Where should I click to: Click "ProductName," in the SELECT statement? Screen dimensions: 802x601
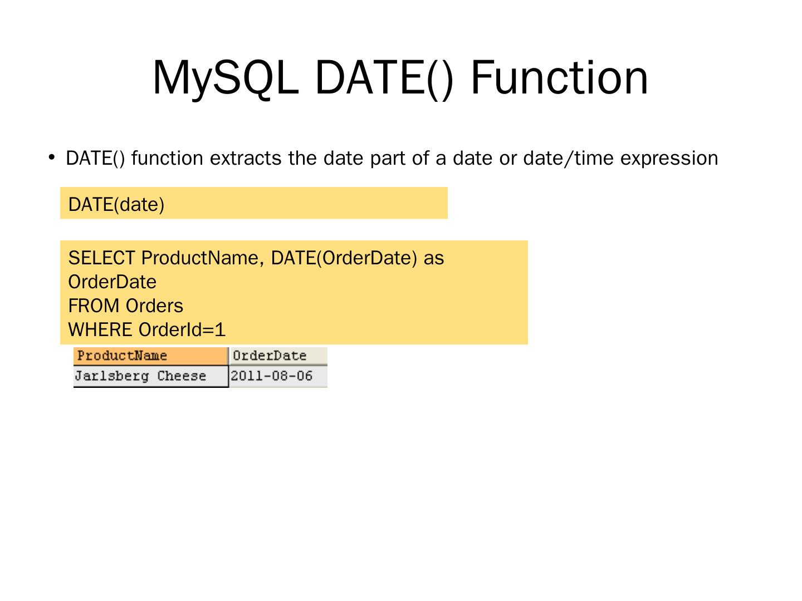click(x=203, y=258)
